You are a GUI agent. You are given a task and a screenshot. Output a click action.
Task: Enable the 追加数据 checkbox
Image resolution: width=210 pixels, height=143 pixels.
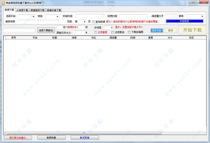pos(93,22)
